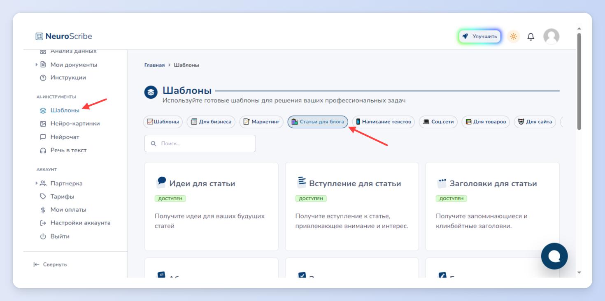605x301 pixels.
Task: Toggle the sun light theme icon
Action: point(513,37)
